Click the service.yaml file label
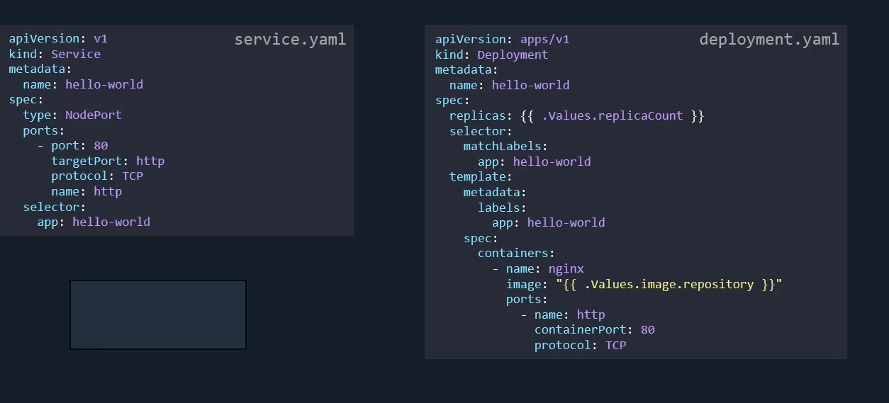Screen dimensions: 889x403 point(290,39)
